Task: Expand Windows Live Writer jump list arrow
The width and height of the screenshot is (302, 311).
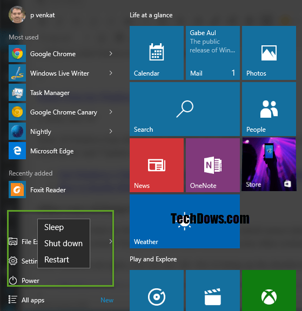Action: coord(111,73)
